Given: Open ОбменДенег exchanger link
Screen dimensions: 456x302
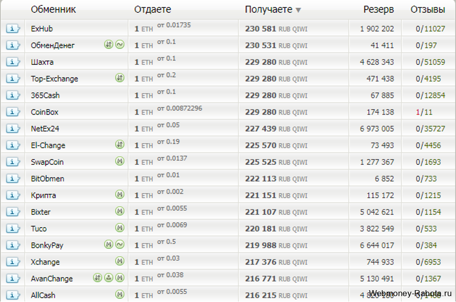Looking at the screenshot, I should (53, 45).
